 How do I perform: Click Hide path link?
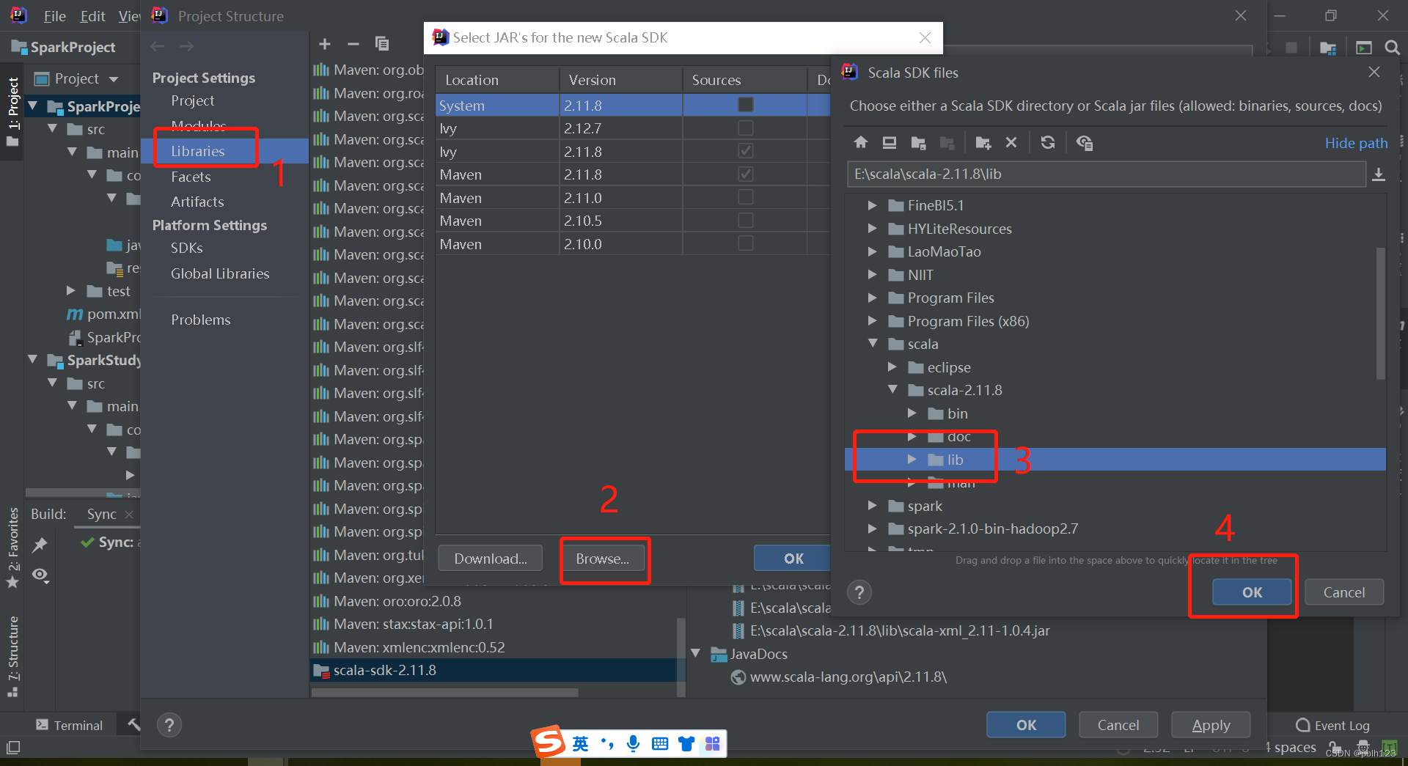point(1356,143)
